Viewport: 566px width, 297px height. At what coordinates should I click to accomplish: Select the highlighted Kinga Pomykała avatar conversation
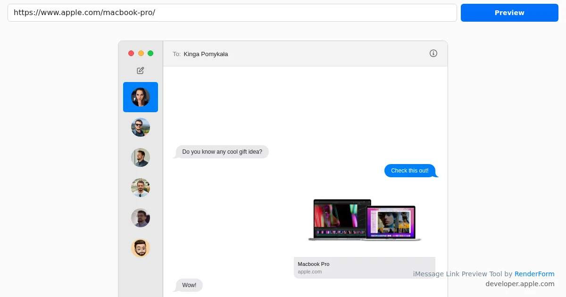click(141, 97)
